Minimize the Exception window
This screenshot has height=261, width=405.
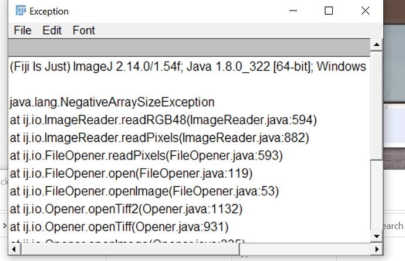293,11
